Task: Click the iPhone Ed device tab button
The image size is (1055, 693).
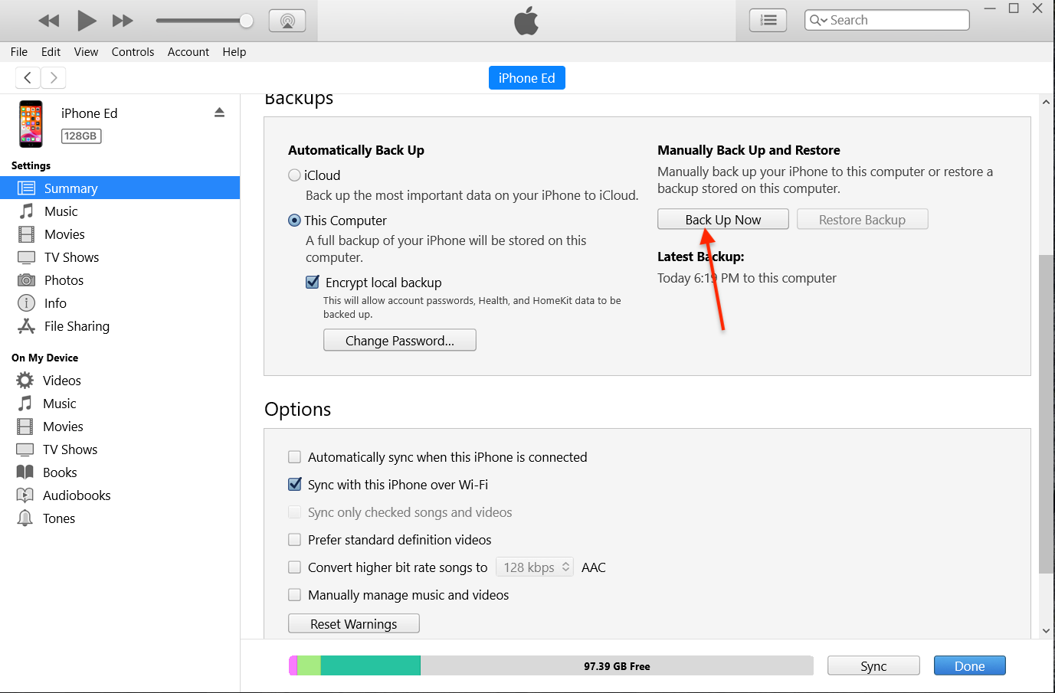Action: coord(527,78)
